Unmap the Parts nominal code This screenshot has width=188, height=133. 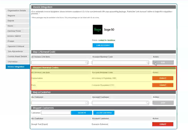click(x=163, y=85)
